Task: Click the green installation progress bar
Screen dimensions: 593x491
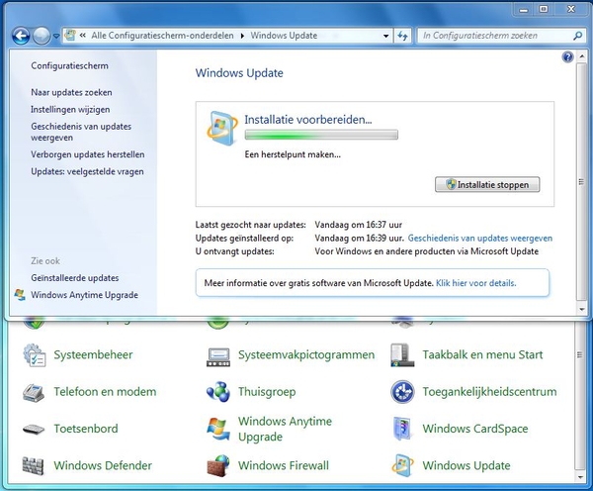Action: click(x=321, y=135)
